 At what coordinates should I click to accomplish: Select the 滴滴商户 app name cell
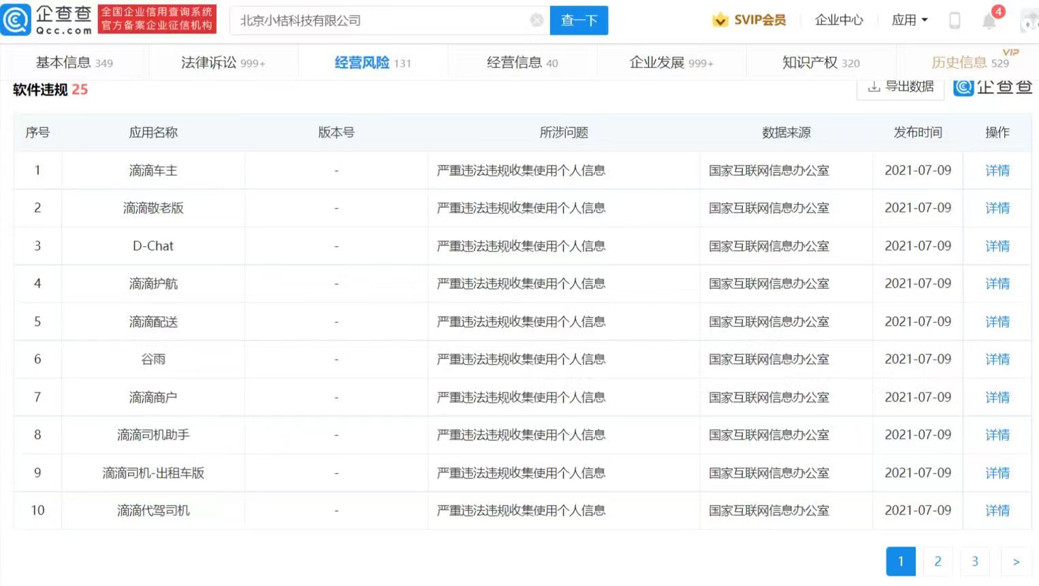point(153,397)
